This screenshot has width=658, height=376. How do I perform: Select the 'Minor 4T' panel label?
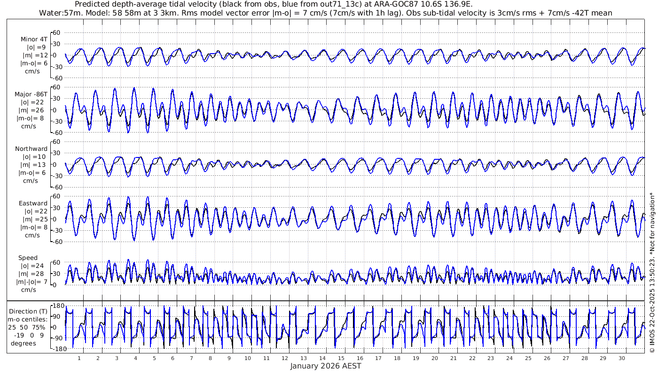(34, 39)
